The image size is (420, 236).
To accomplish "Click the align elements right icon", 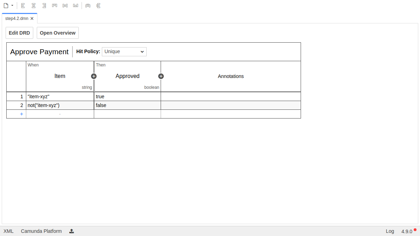I will click(x=44, y=6).
